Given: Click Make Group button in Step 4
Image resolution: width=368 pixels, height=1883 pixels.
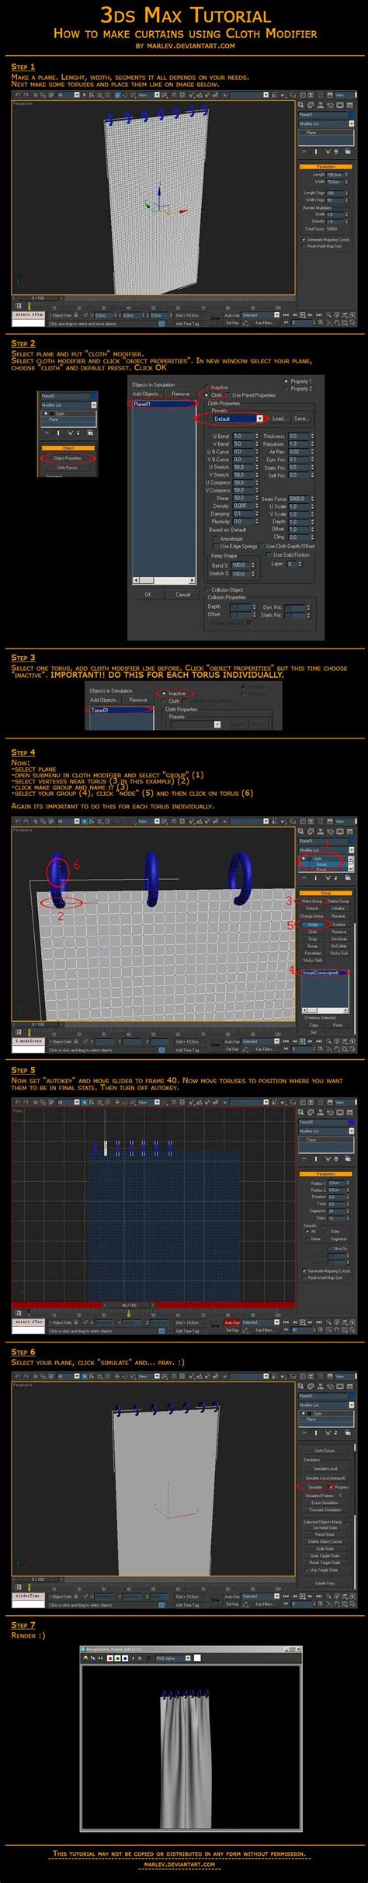Looking at the screenshot, I should pyautogui.click(x=312, y=901).
